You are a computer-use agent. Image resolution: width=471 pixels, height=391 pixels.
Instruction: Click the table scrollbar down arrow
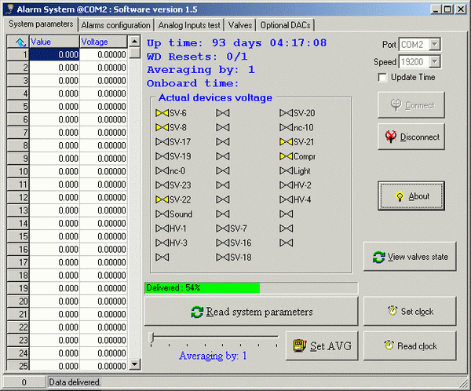pyautogui.click(x=134, y=364)
